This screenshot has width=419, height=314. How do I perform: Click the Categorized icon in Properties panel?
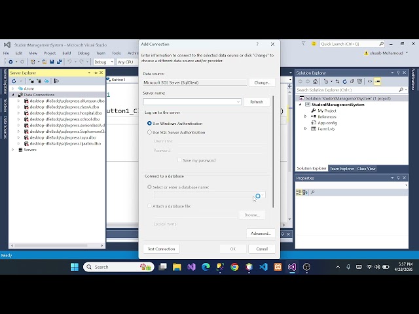[x=299, y=192]
